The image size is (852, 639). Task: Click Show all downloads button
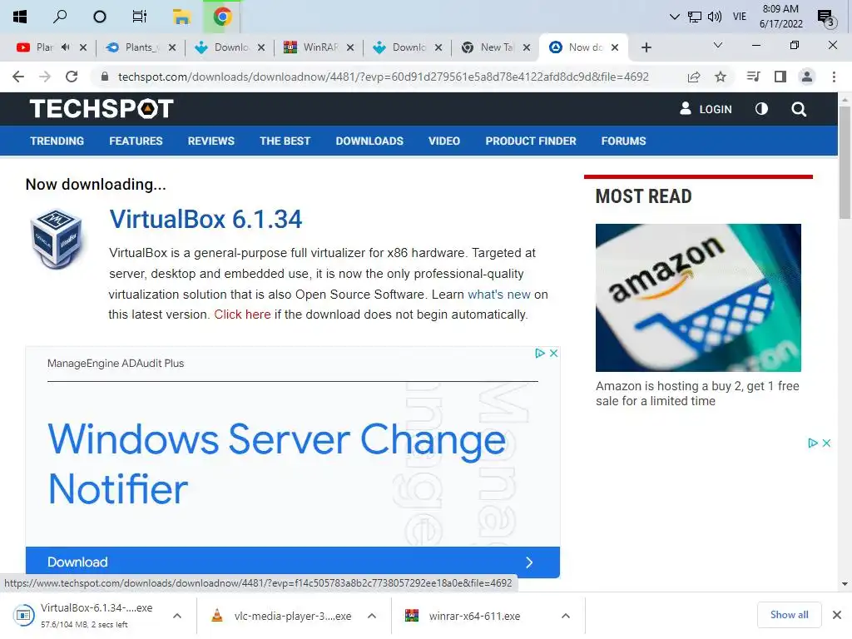(x=789, y=615)
